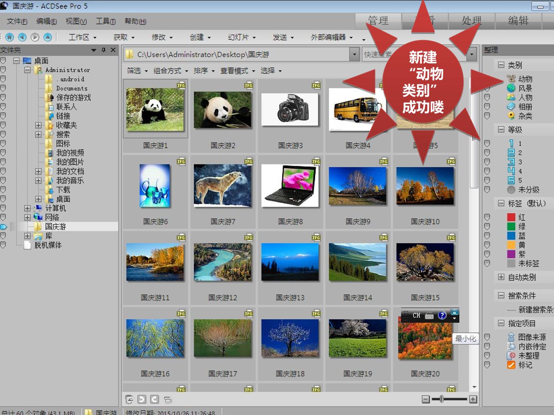Select the 红 red color label swatch
This screenshot has height=415, width=554.
tap(511, 217)
